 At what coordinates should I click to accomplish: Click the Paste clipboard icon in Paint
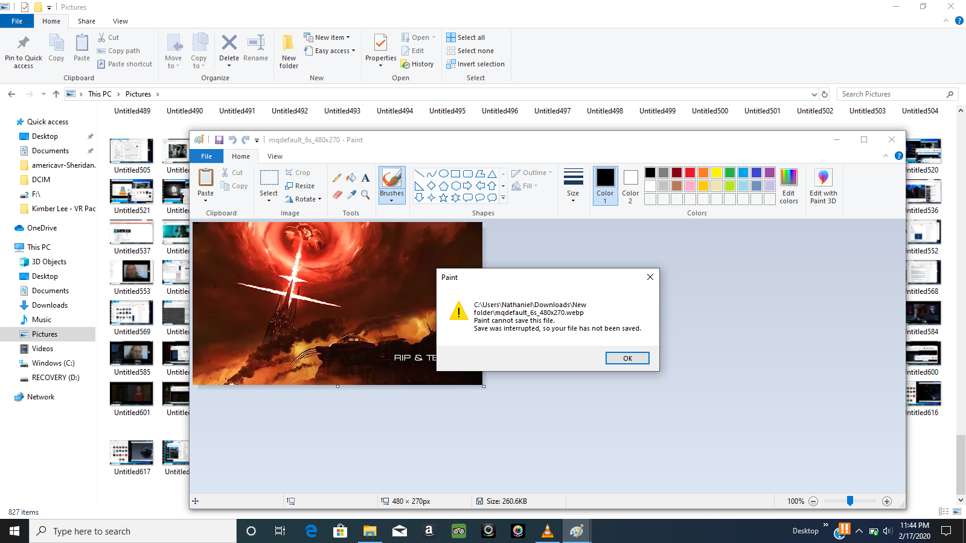[x=205, y=178]
